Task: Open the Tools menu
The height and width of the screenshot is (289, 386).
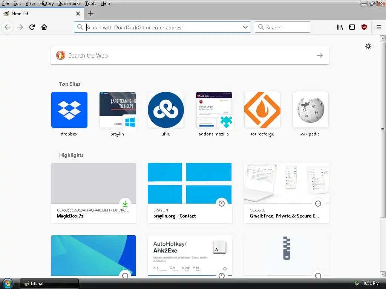Action: click(x=90, y=3)
